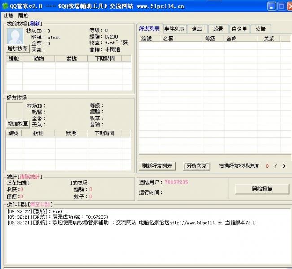The image size is (292, 269).
Task: Click the user avatar in 我的牧場
Action: [x=15, y=36]
